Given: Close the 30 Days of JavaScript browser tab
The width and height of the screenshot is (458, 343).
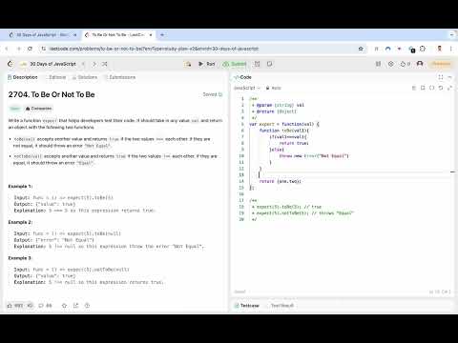Looking at the screenshot, I should (x=75, y=34).
